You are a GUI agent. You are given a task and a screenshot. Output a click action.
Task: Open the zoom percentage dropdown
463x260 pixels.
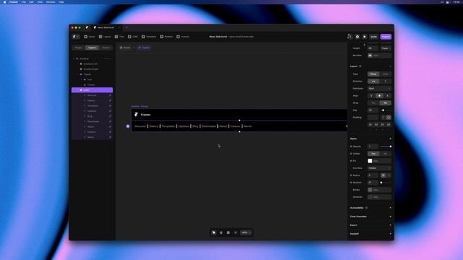pos(246,233)
